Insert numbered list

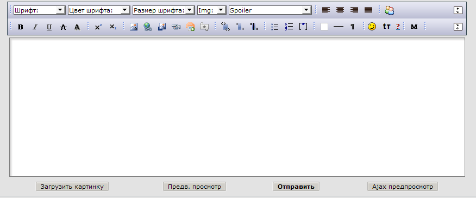click(x=289, y=27)
